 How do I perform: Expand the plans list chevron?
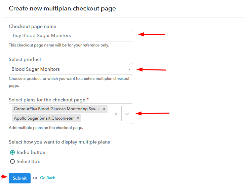pyautogui.click(x=127, y=114)
